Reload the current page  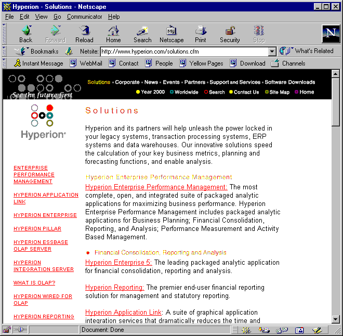[84, 34]
